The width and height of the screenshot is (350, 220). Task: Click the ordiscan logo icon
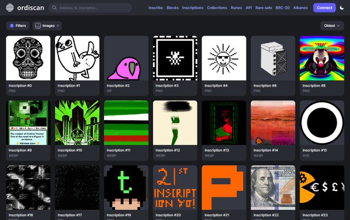click(10, 8)
